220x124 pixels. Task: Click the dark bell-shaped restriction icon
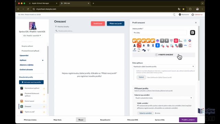point(144,45)
